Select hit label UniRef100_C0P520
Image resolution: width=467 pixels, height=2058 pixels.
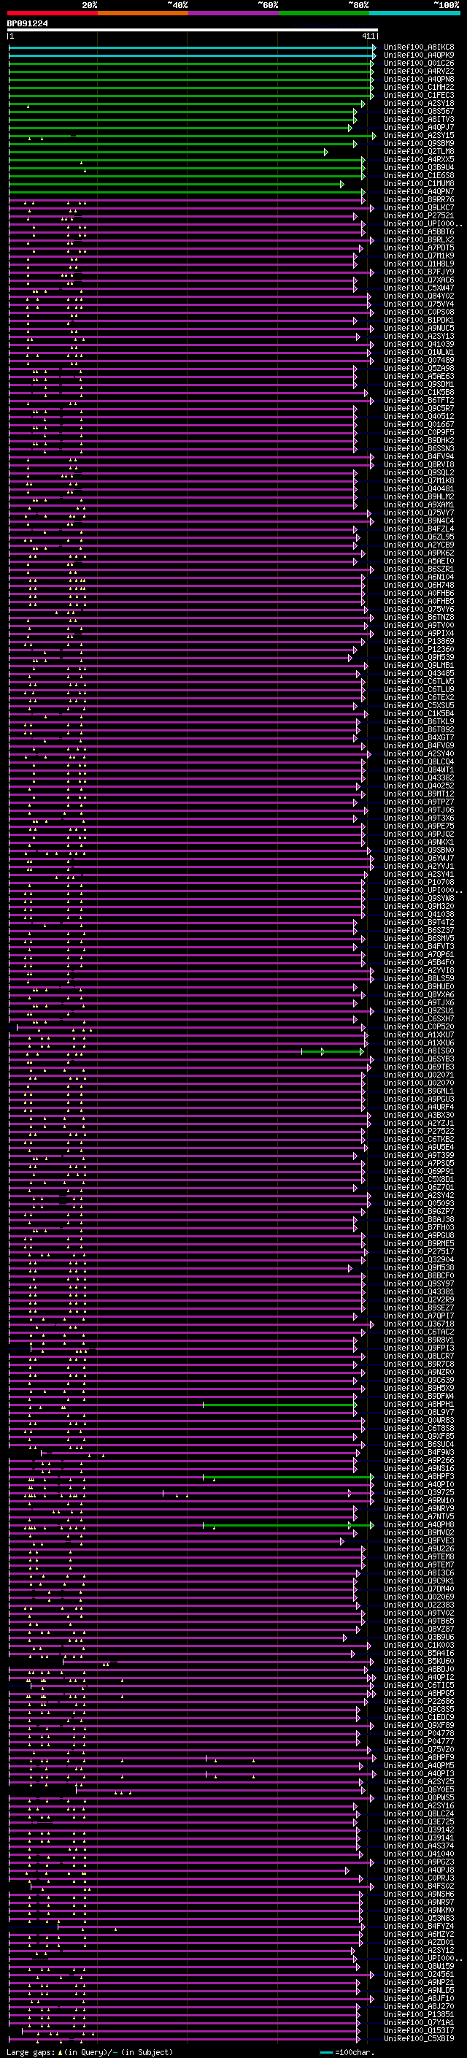click(418, 1027)
